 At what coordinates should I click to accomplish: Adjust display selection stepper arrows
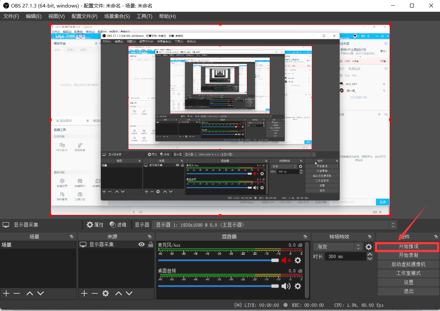(x=393, y=225)
